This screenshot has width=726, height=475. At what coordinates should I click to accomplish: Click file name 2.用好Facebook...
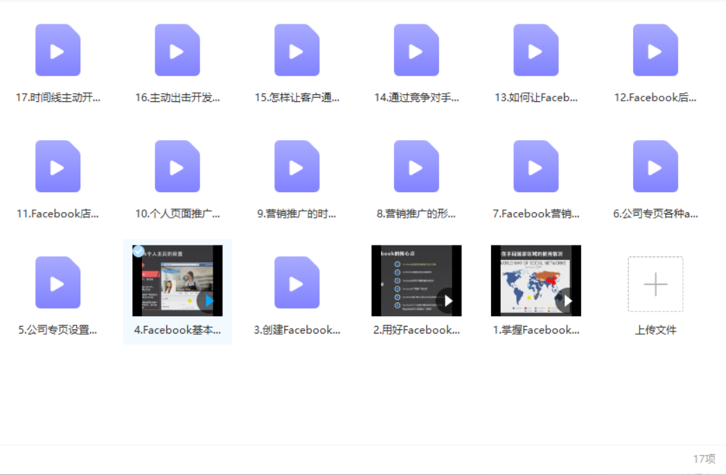coord(416,330)
